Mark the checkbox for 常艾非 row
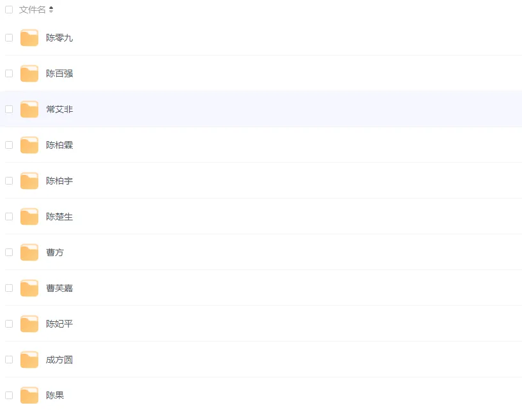 coord(9,109)
